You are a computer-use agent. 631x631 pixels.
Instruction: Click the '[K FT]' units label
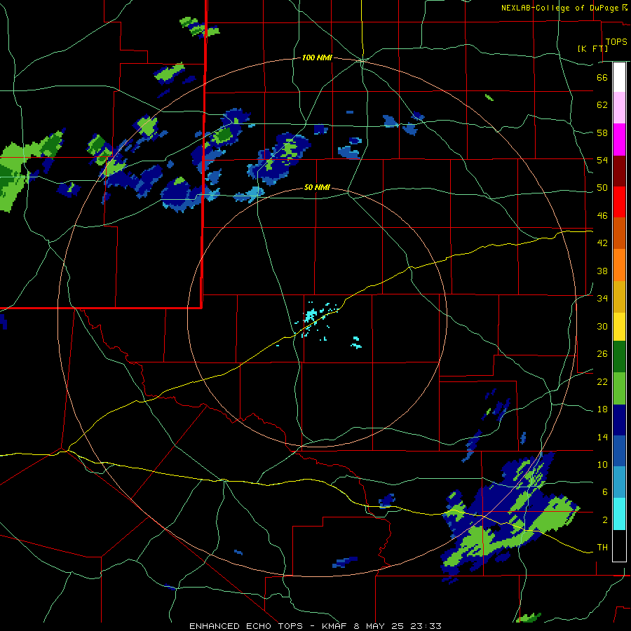(x=592, y=49)
